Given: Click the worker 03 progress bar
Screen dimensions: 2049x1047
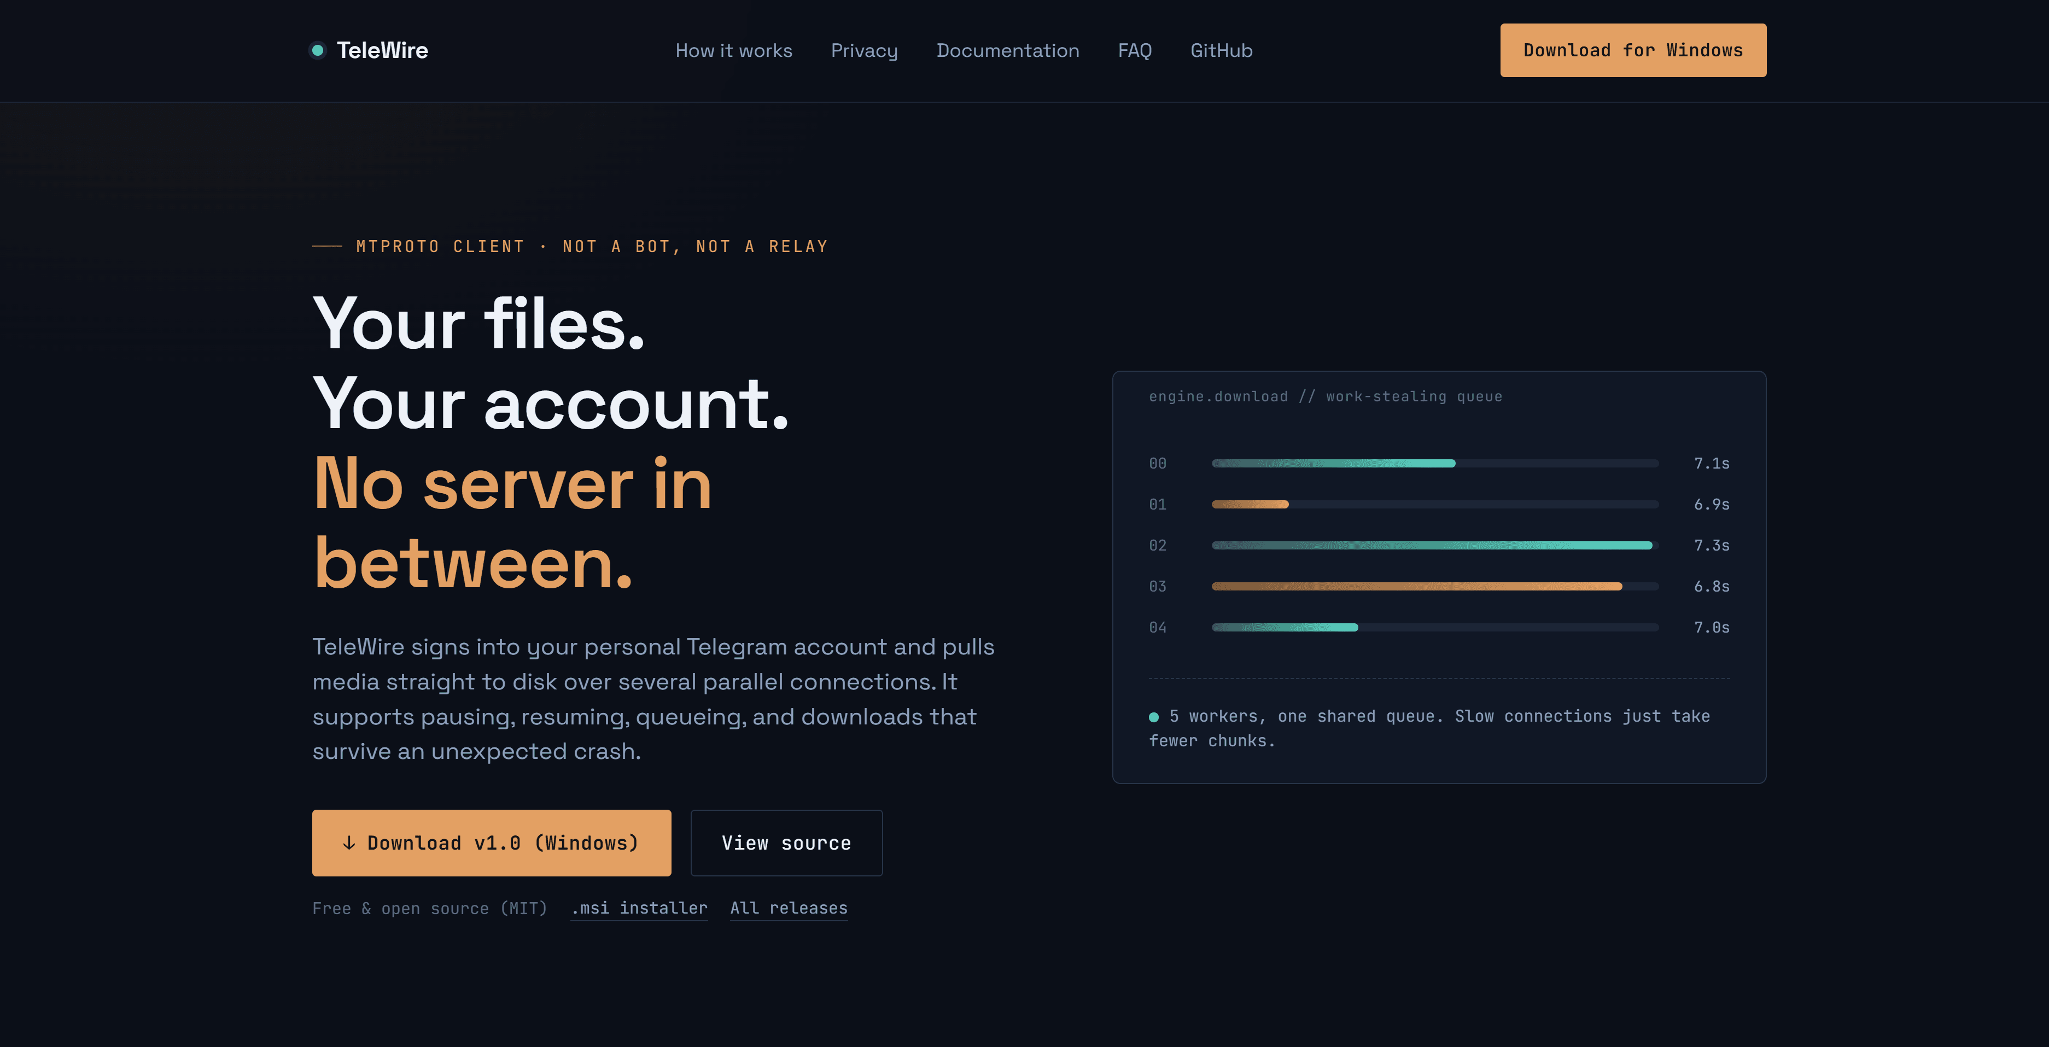Looking at the screenshot, I should [x=1435, y=587].
